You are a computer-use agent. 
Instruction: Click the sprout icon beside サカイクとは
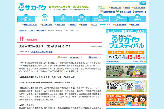tap(118, 12)
